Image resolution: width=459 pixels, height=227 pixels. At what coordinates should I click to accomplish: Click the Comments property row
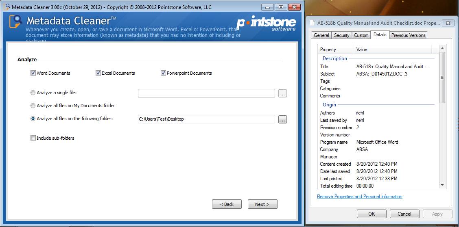click(378, 96)
